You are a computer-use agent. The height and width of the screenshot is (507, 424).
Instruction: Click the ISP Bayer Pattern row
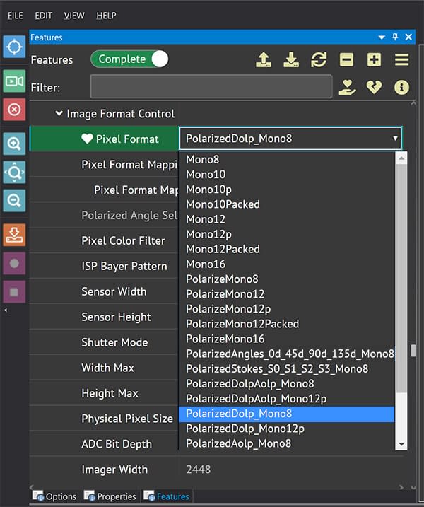104,266
